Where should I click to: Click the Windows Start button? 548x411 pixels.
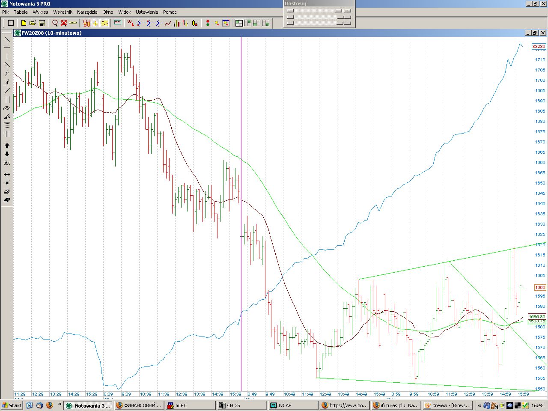point(12,405)
